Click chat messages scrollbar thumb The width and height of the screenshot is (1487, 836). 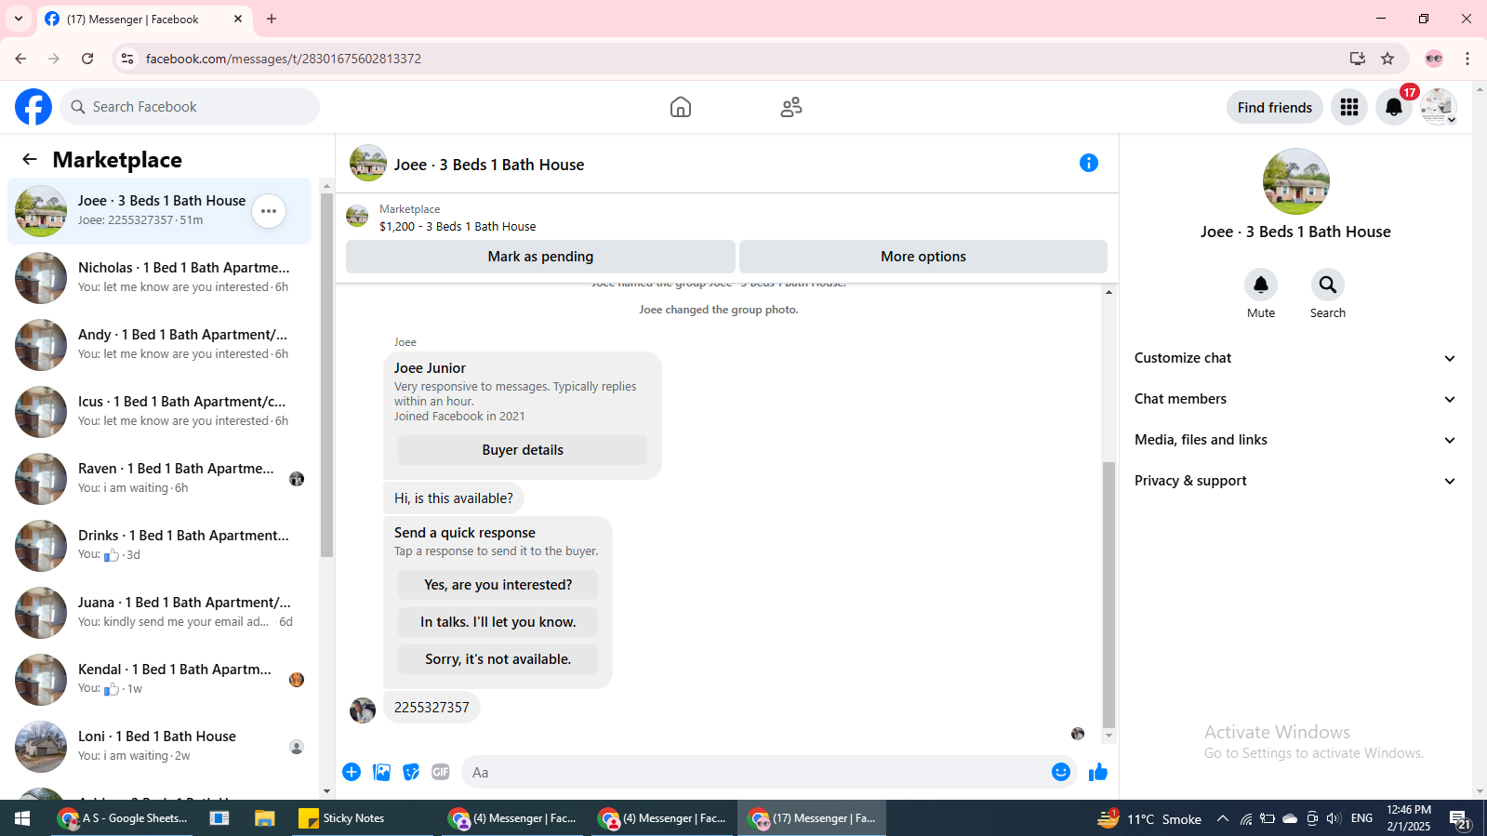(x=1109, y=593)
